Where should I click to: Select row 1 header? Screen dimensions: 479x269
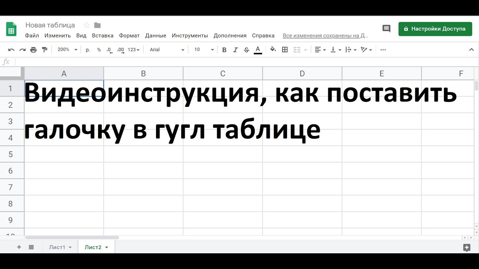coord(12,88)
